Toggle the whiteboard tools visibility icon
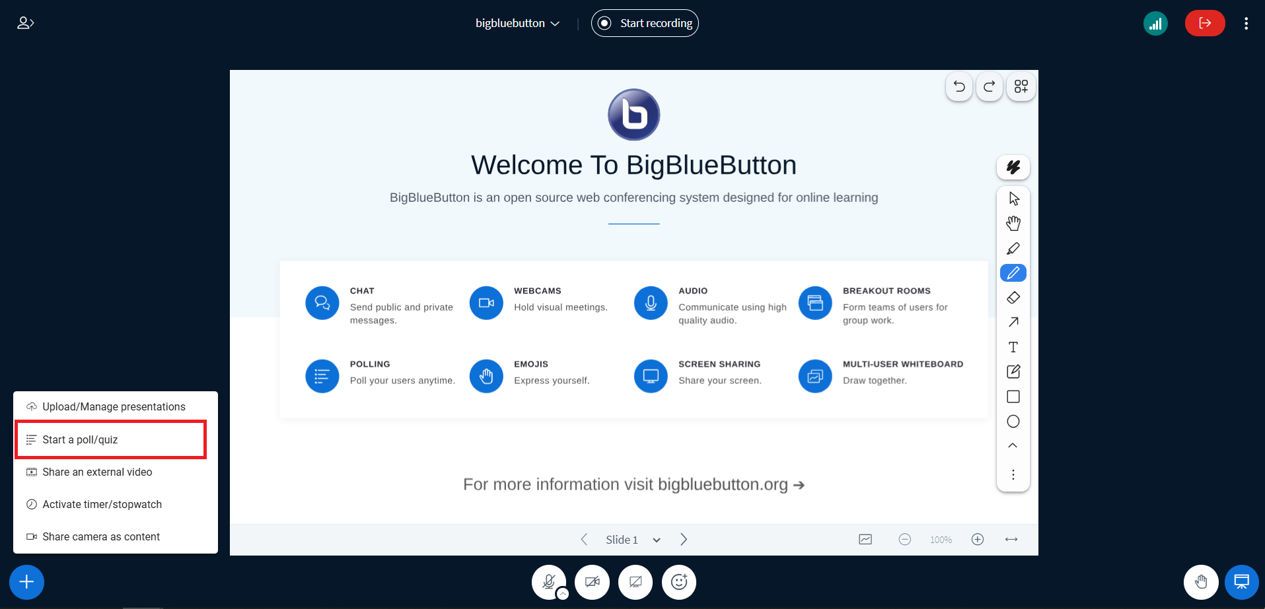 tap(865, 539)
